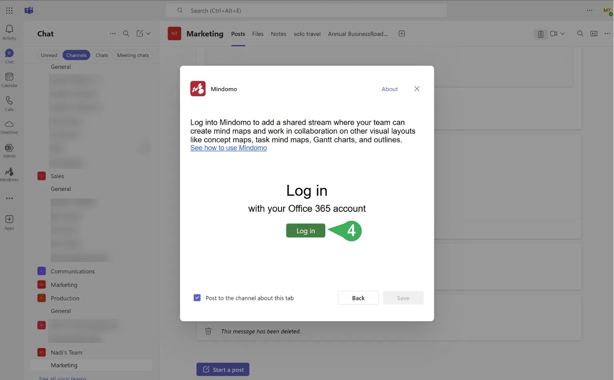Expand more apps ellipsis in sidebar
614x380 pixels.
point(9,198)
